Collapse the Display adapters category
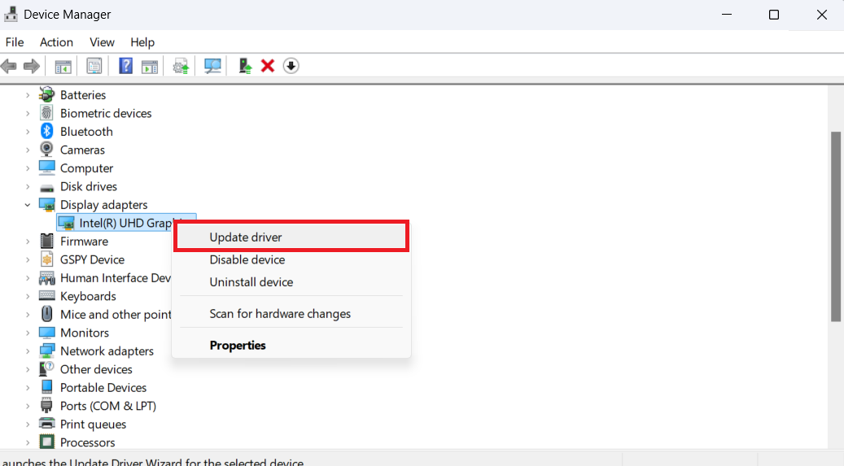 coord(28,205)
